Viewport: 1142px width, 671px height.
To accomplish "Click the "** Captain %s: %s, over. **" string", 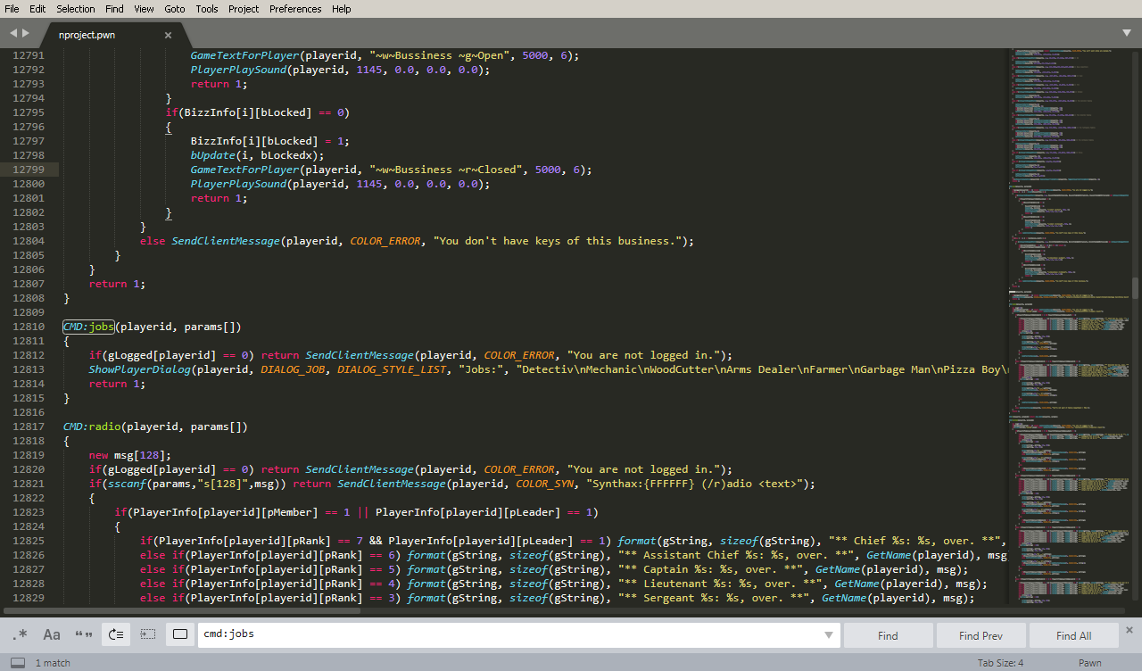I will pyautogui.click(x=710, y=569).
